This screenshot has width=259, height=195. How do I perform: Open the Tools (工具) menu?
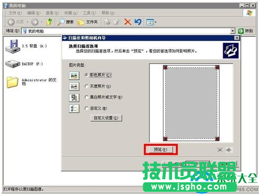[90, 13]
